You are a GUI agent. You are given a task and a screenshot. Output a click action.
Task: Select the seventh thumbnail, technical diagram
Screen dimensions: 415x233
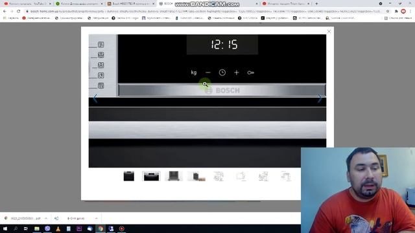tap(264, 176)
